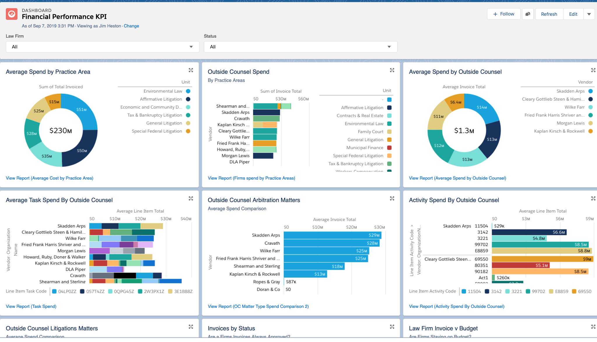Screen dimensions: 597x342
Task: Click the orange dashboard logo icon
Action: (x=11, y=14)
